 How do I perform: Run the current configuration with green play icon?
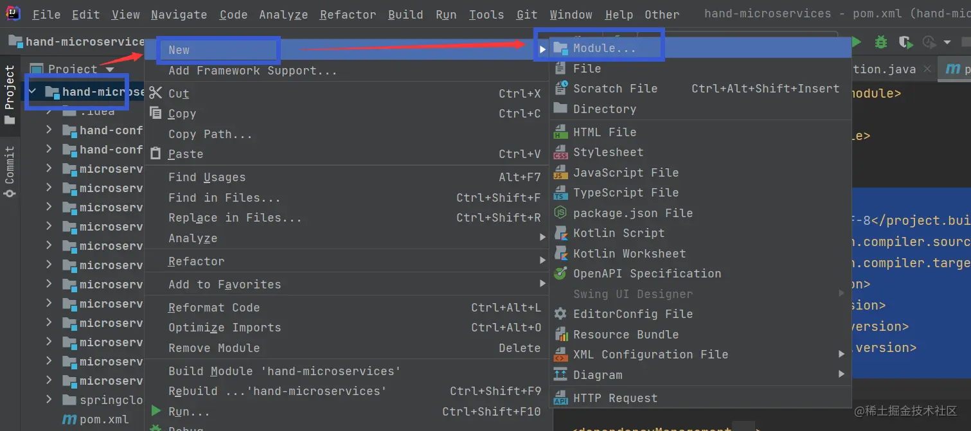click(856, 42)
